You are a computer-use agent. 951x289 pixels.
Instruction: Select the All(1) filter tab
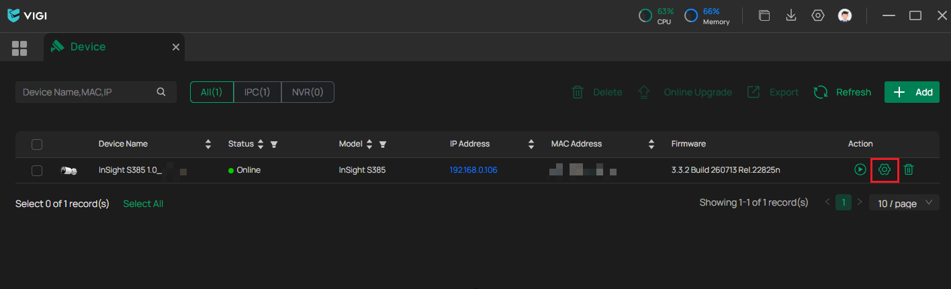click(x=212, y=92)
